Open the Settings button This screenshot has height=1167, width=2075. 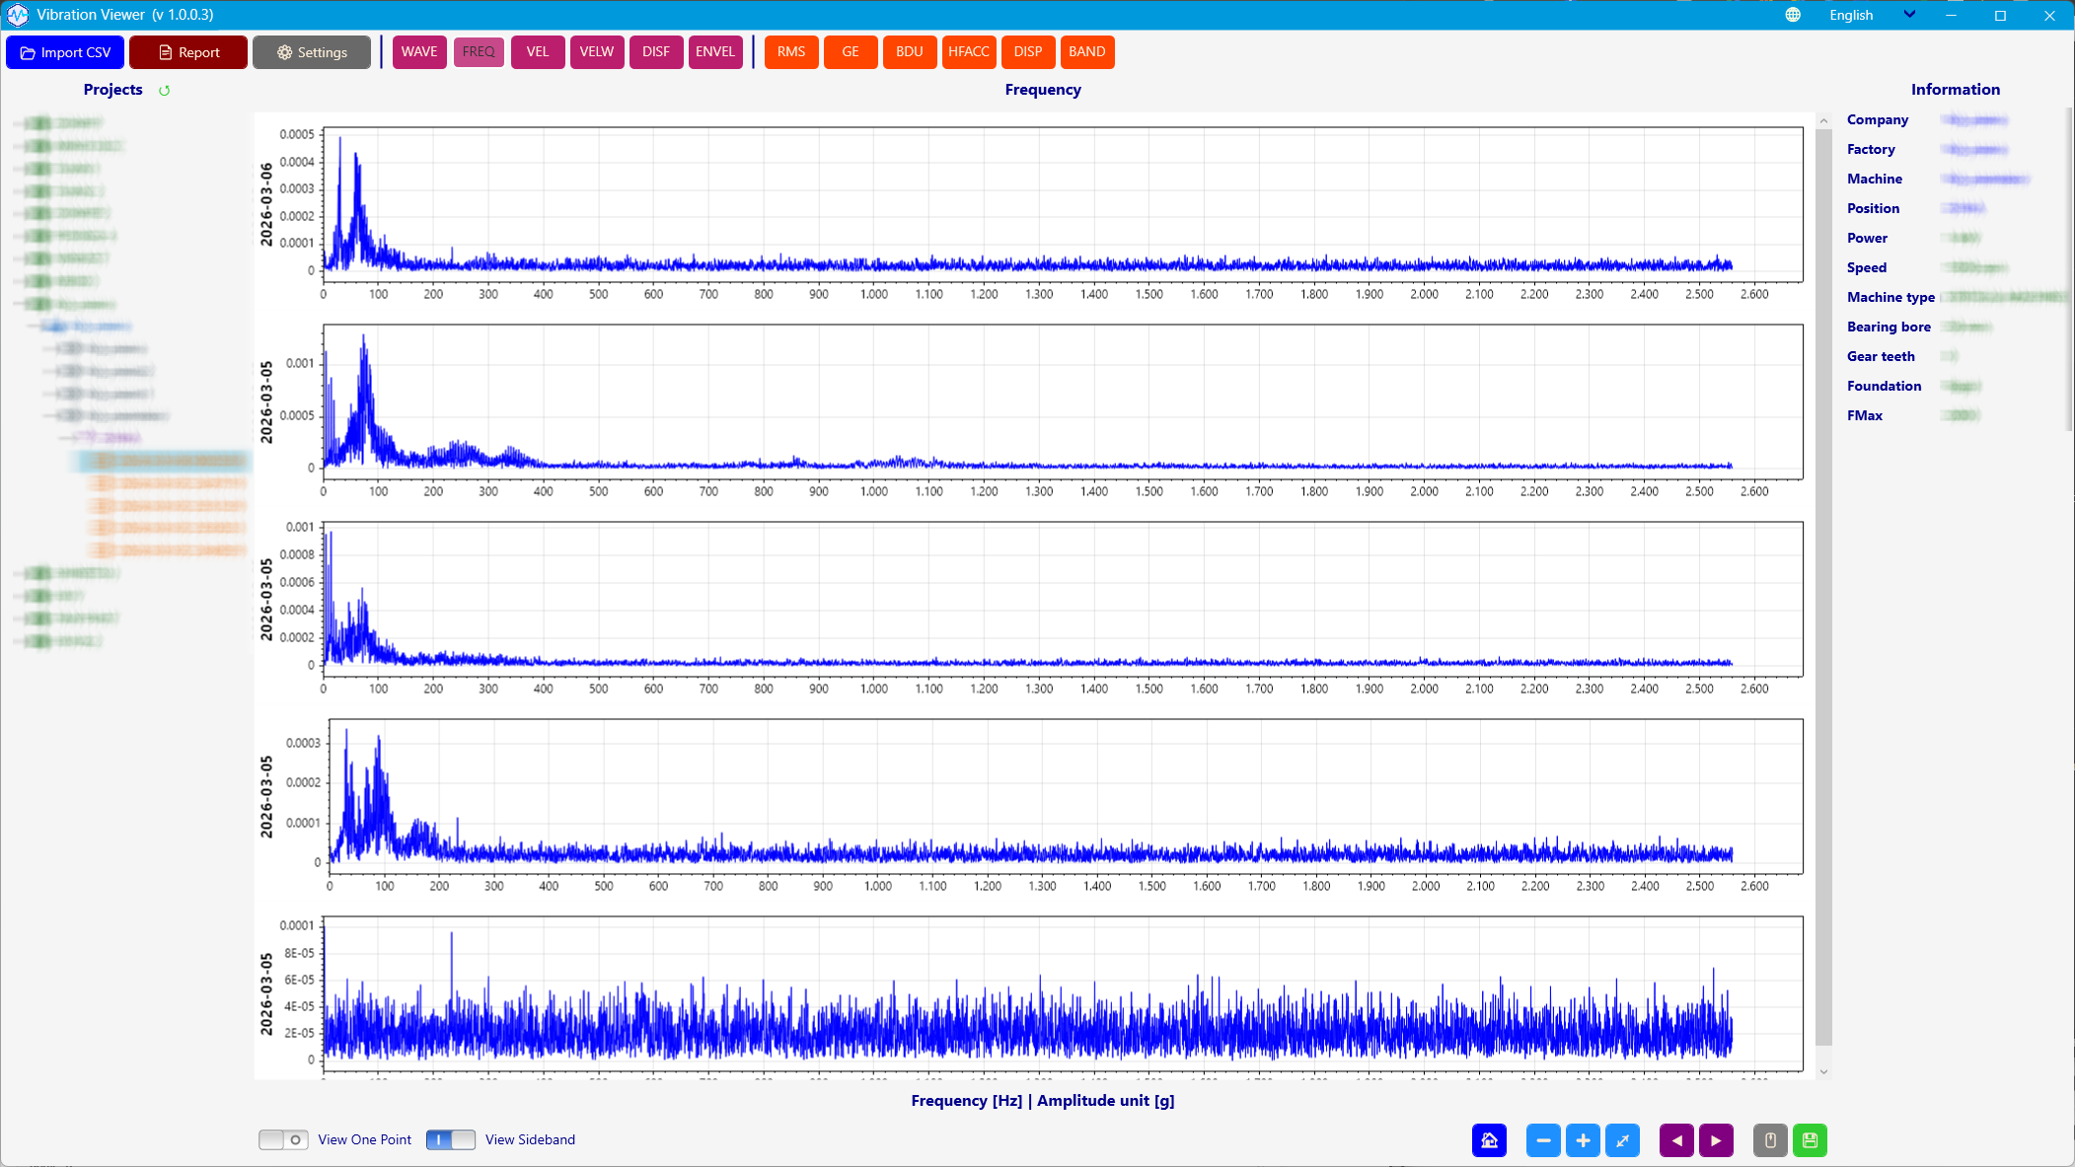click(312, 52)
